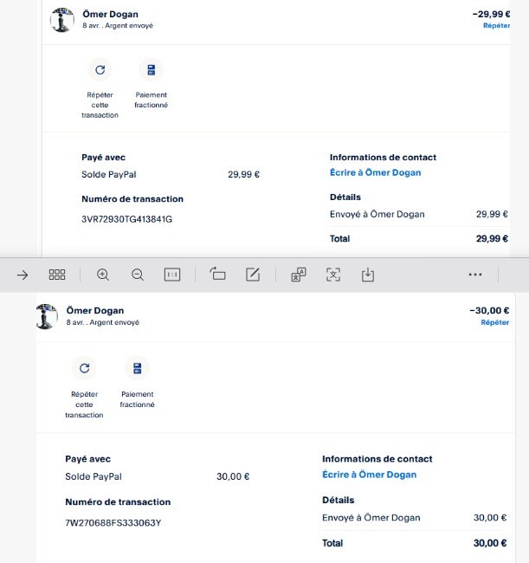Open the edit image pencil tool
The height and width of the screenshot is (563, 529).
[x=253, y=275]
